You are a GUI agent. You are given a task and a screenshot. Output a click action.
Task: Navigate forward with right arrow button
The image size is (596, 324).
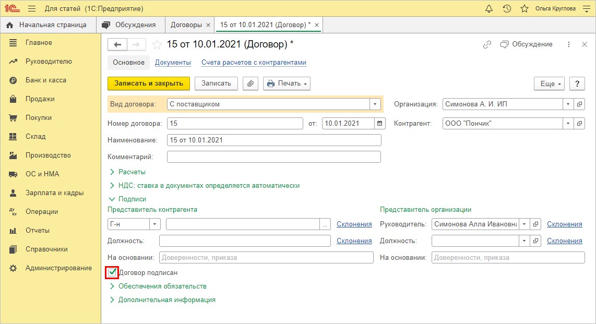point(136,45)
